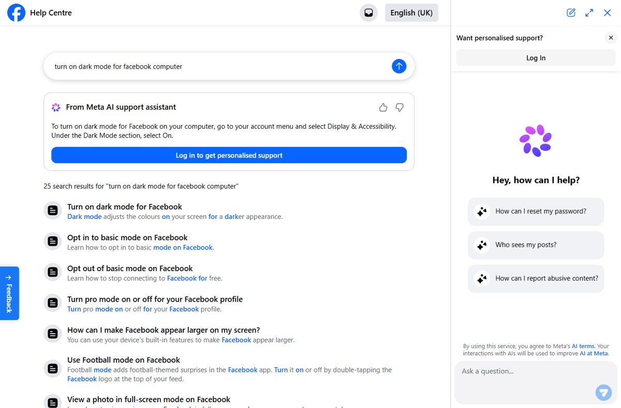Select suggestion How can I report abusive content
Image resolution: width=621 pixels, height=408 pixels.
tap(536, 278)
